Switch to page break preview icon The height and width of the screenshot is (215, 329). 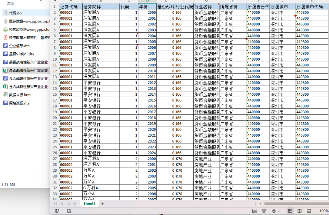pyautogui.click(x=309, y=211)
